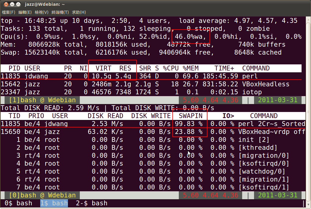Click the '[migration/1]' process row
This screenshot has width=311, height=209.
(153, 179)
